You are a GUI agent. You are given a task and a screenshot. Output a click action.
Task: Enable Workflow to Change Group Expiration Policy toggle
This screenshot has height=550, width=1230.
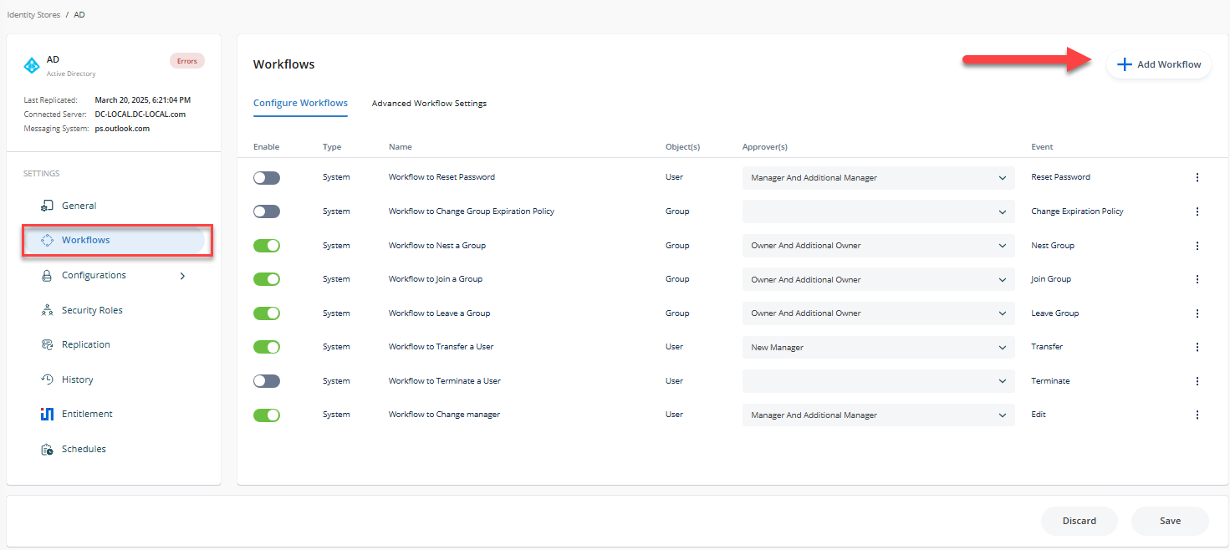click(x=267, y=211)
